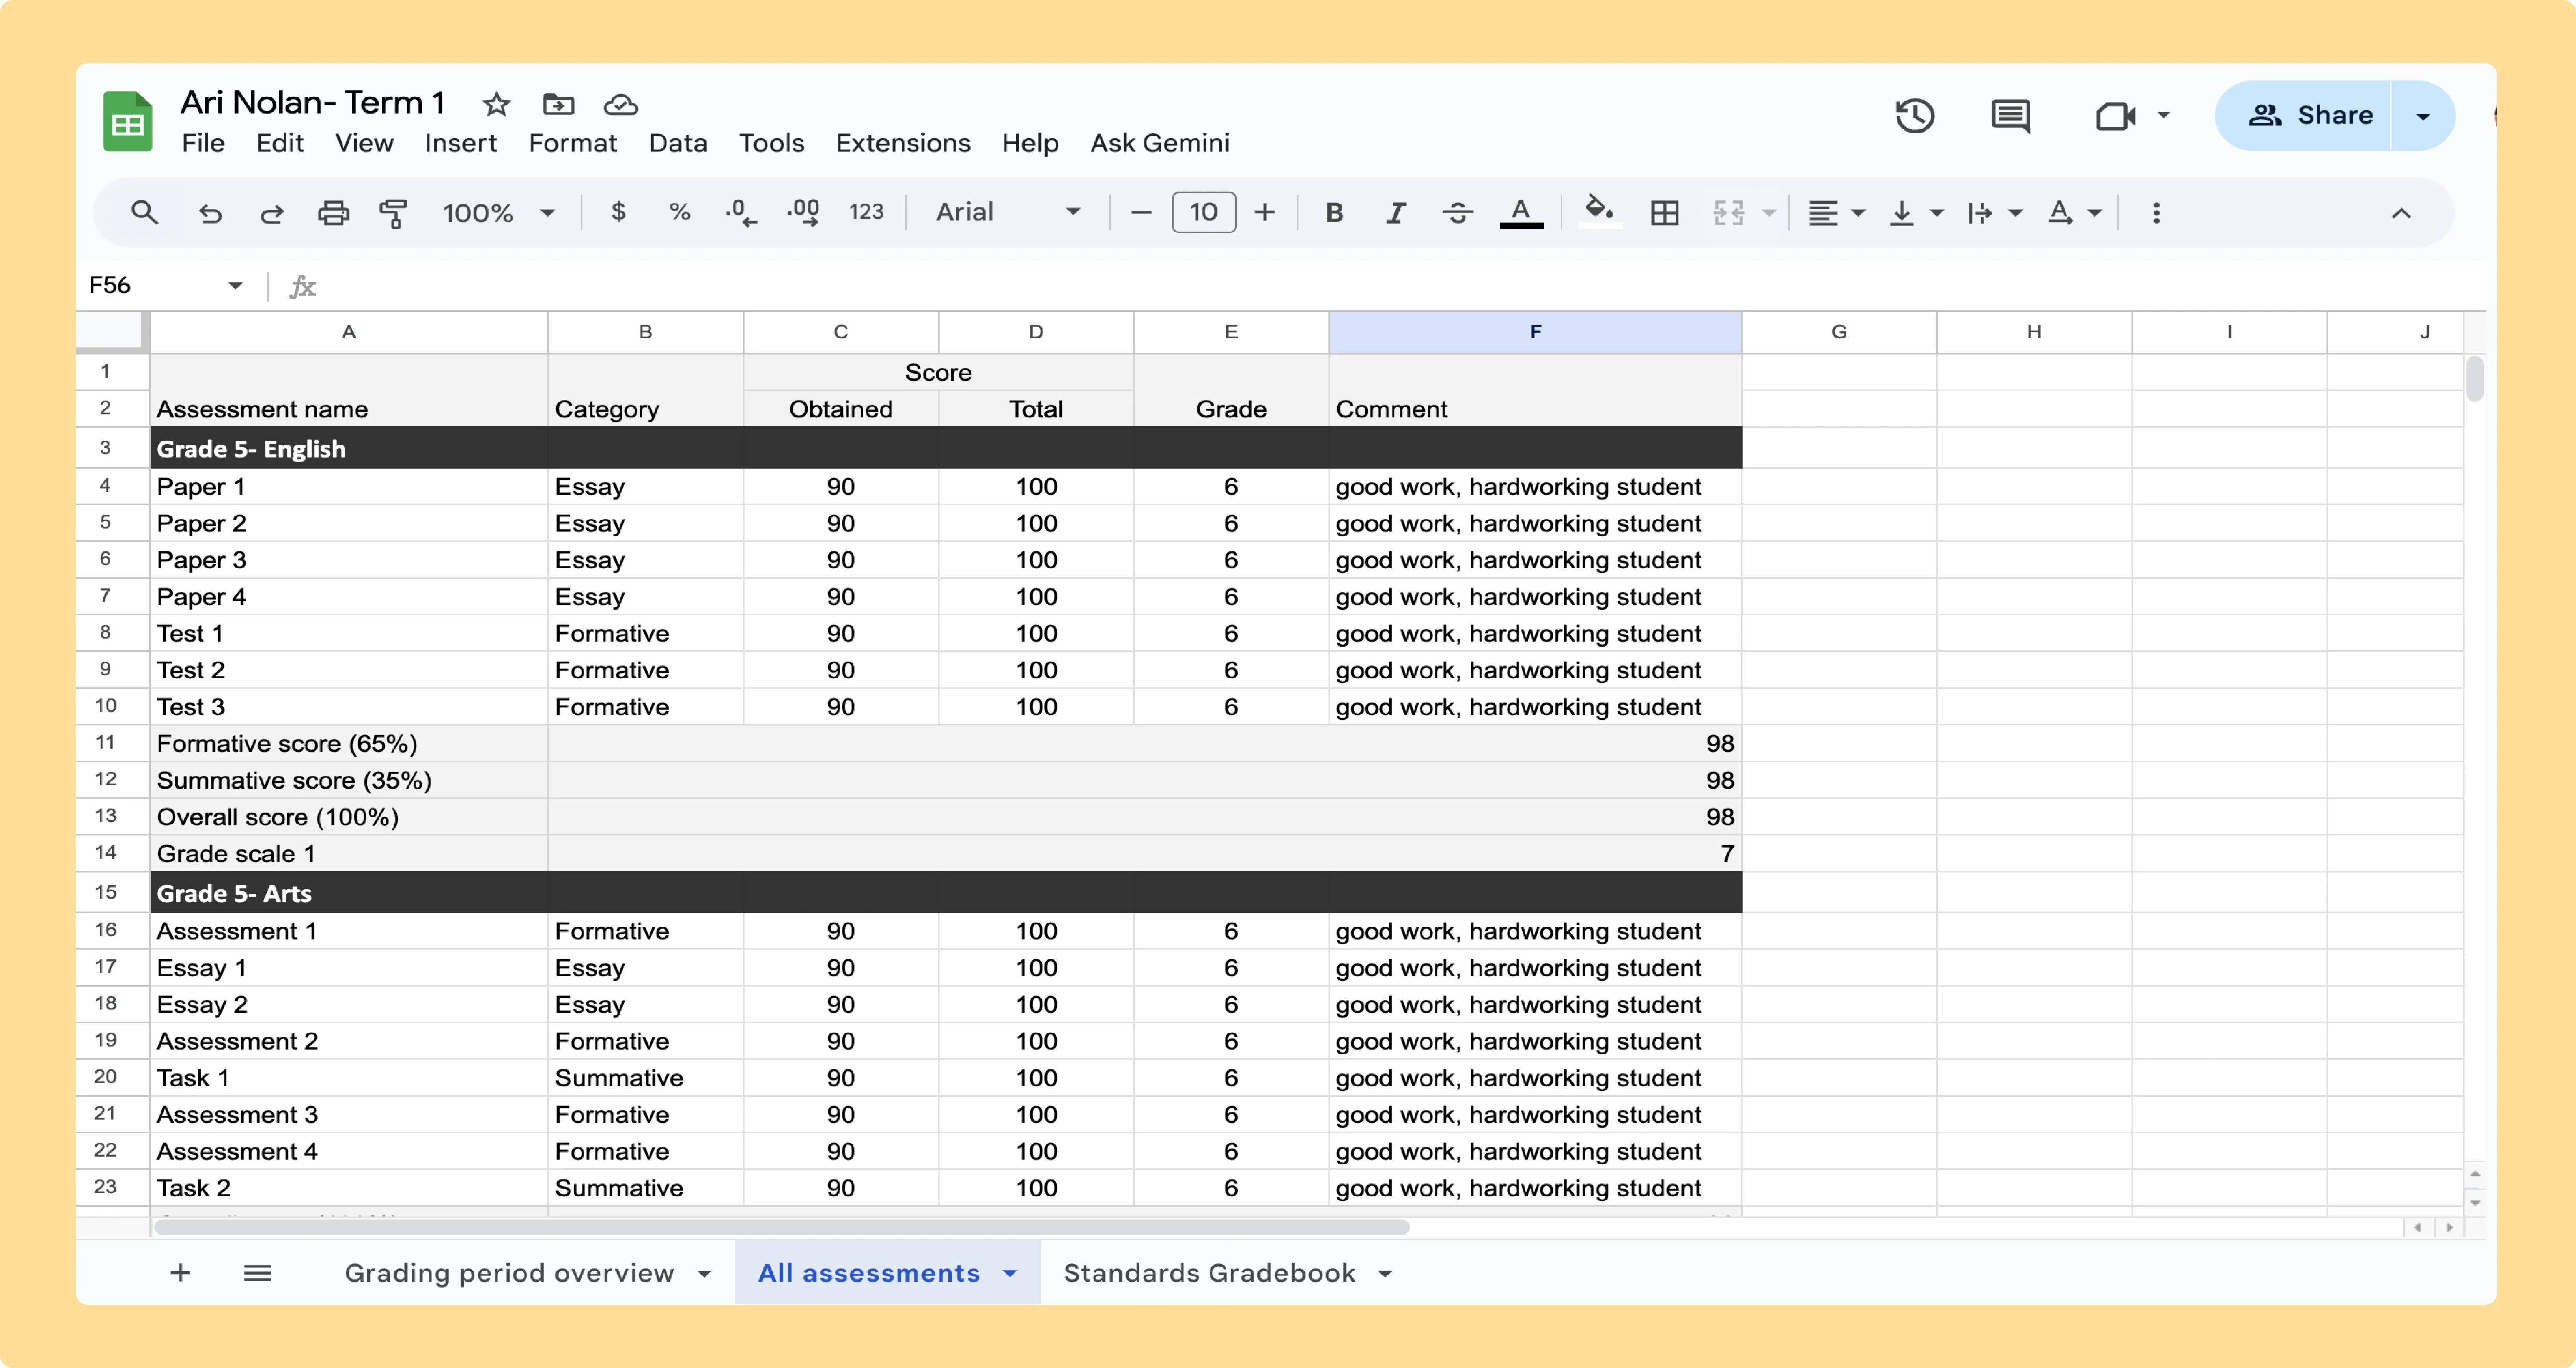Open the Edit menu
This screenshot has height=1368, width=2576.
click(x=280, y=143)
